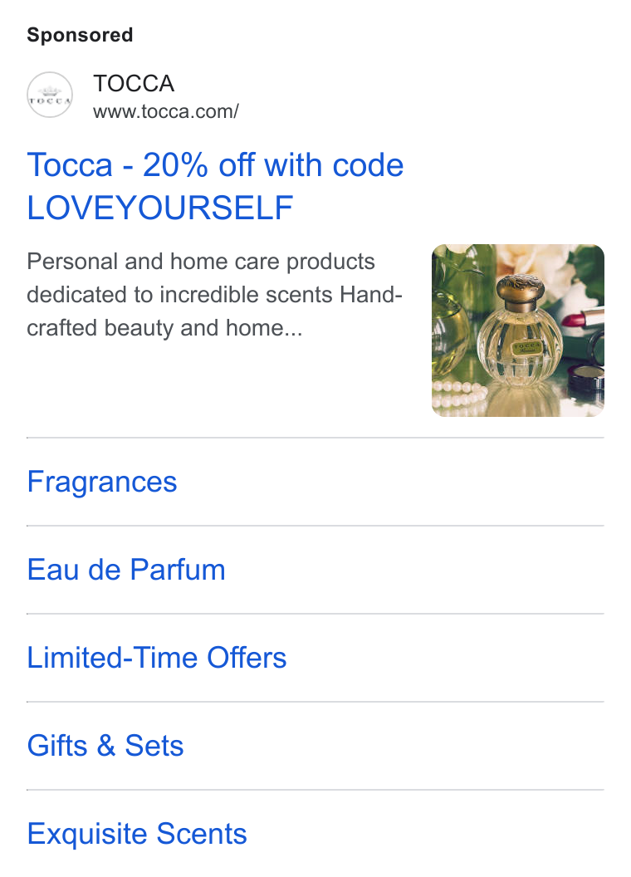Open the perfume bottle ad thumbnail
Viewport: 631px width, 877px height.
click(518, 330)
